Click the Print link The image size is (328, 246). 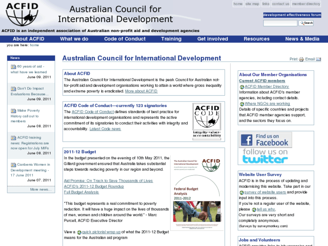(x=293, y=59)
